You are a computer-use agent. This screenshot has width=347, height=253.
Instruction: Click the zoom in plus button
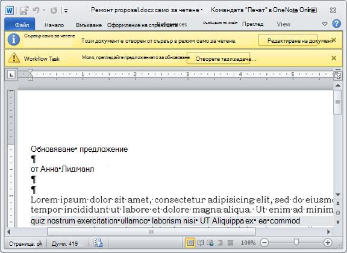click(x=328, y=243)
